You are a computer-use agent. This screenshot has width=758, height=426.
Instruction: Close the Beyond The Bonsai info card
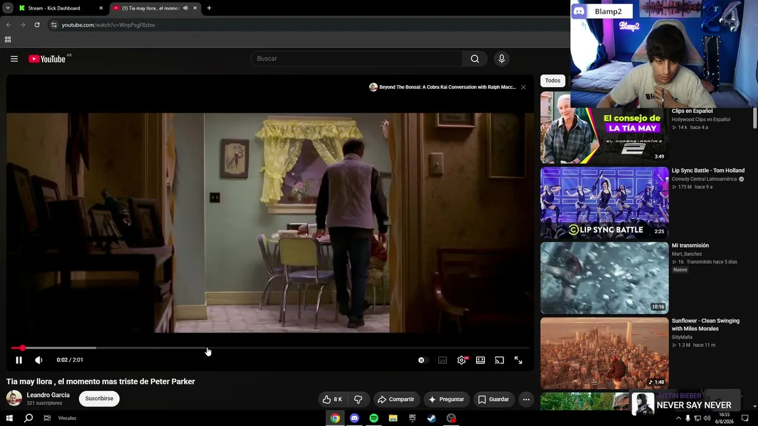523,87
